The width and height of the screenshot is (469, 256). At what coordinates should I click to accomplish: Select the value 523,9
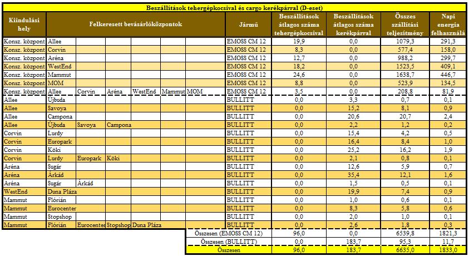click(x=405, y=83)
